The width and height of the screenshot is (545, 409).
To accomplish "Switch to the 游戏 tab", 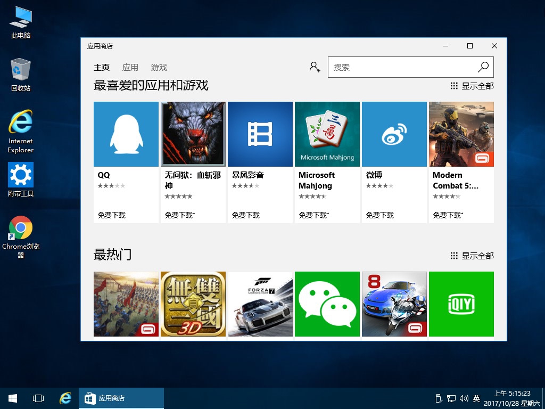I will [x=159, y=68].
